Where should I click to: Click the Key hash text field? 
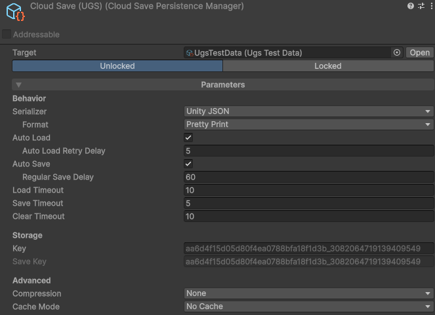pyautogui.click(x=308, y=249)
